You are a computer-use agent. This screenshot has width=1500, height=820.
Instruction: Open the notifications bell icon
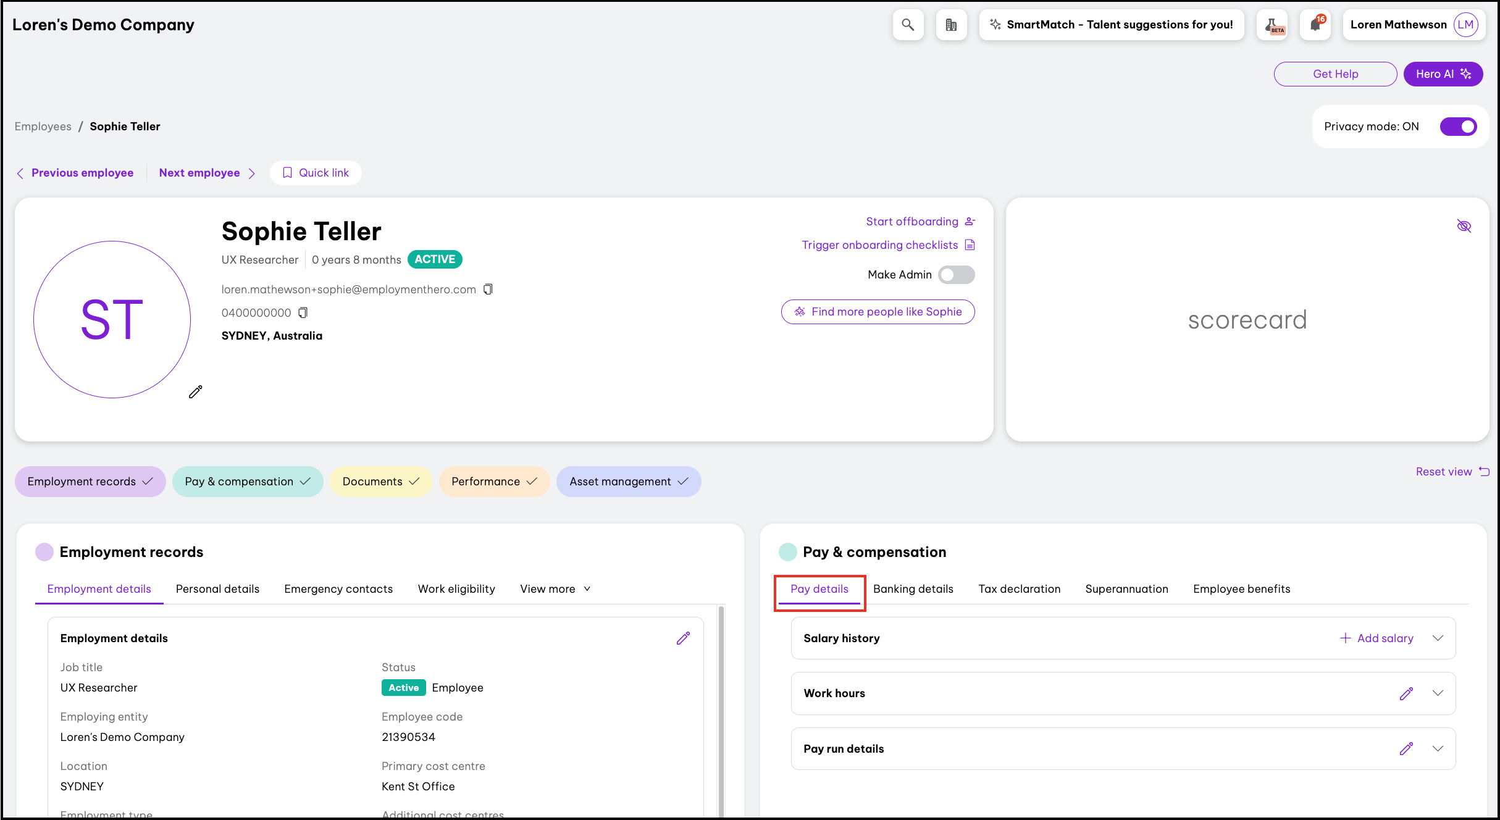(1315, 25)
